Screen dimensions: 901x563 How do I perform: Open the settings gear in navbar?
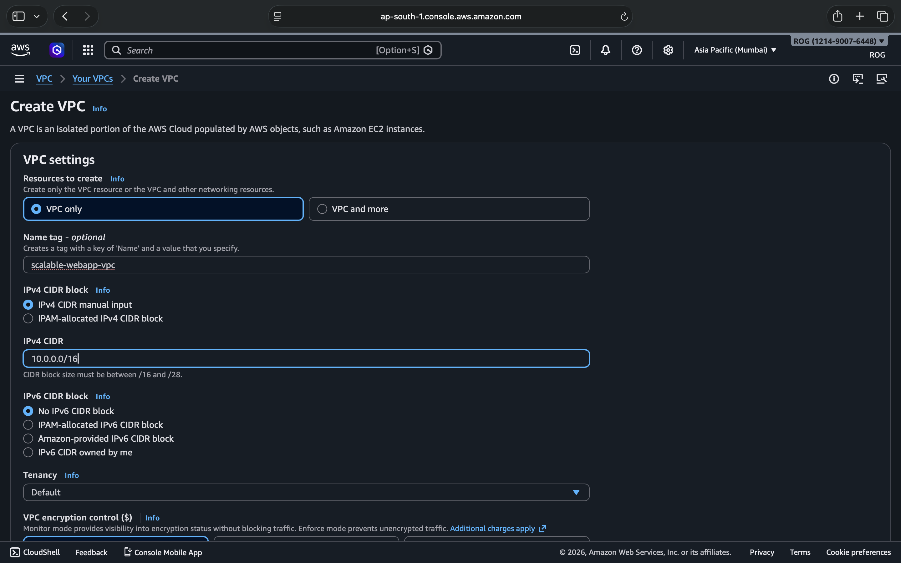[668, 50]
